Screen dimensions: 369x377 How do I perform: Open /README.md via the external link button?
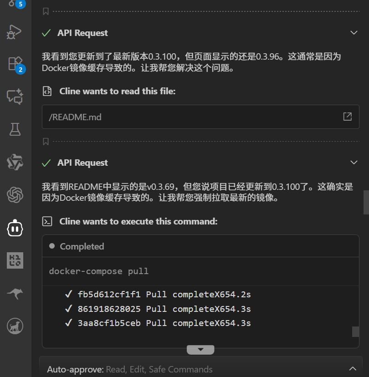click(347, 117)
